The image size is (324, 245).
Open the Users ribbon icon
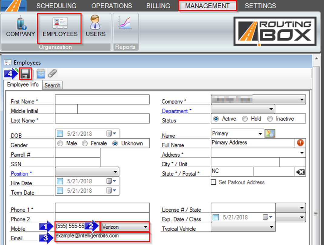pos(95,28)
